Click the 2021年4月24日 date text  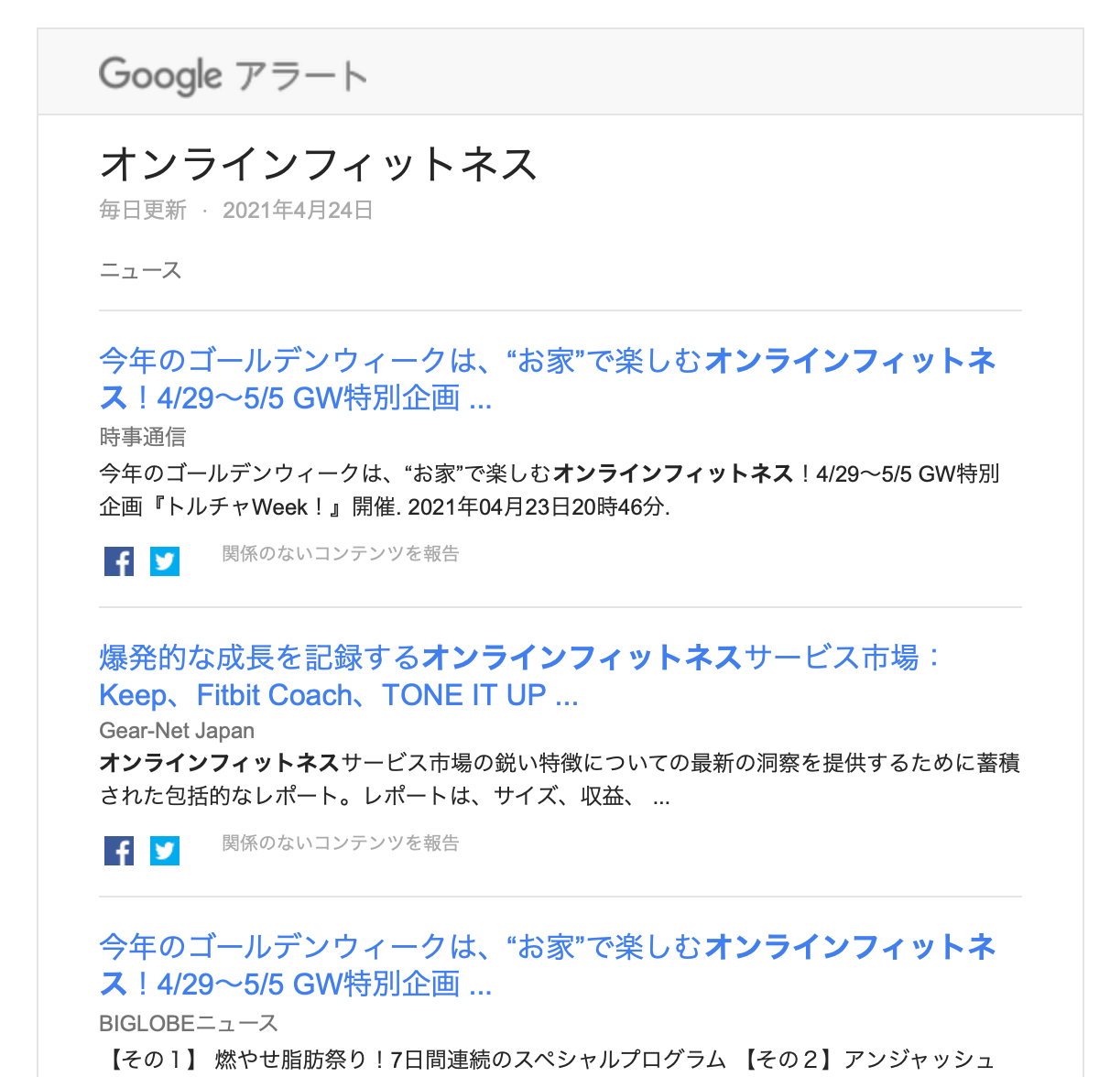click(298, 211)
